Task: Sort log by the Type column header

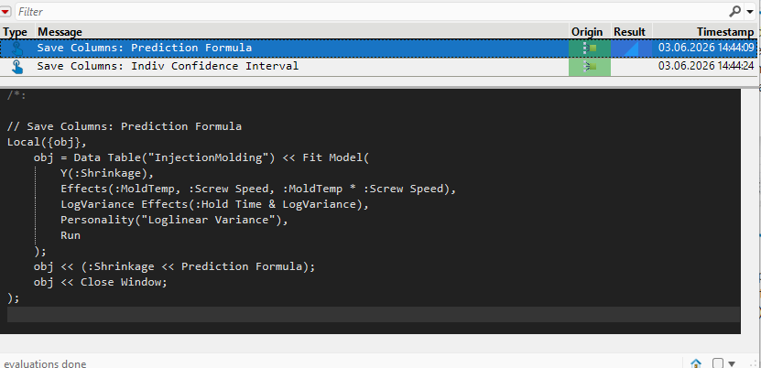Action: point(15,32)
